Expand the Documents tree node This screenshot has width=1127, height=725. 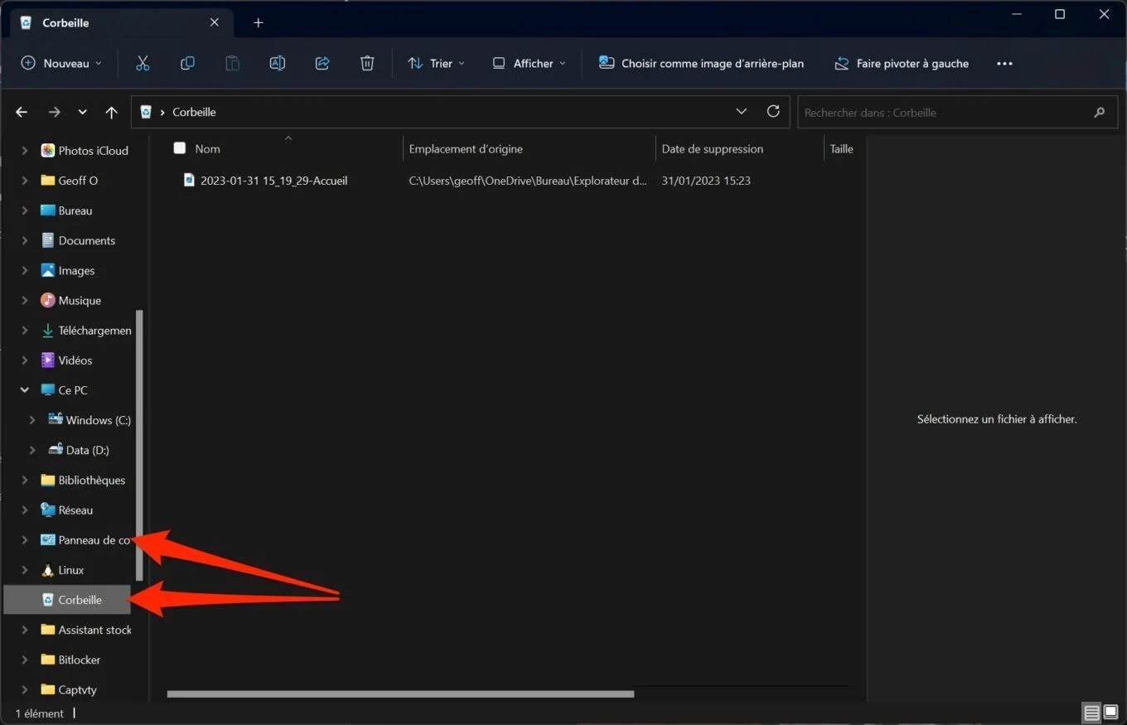pos(24,240)
